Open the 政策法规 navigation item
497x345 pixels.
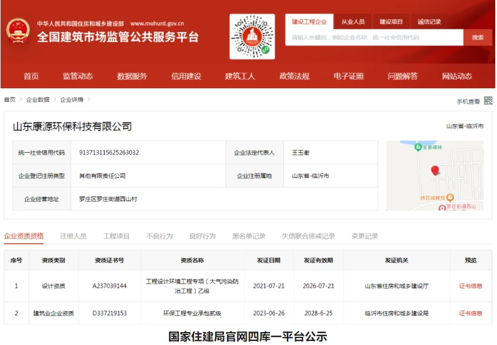click(295, 76)
